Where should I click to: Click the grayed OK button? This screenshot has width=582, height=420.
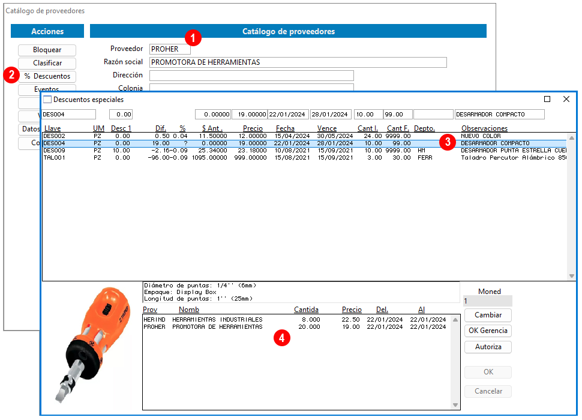pyautogui.click(x=488, y=372)
